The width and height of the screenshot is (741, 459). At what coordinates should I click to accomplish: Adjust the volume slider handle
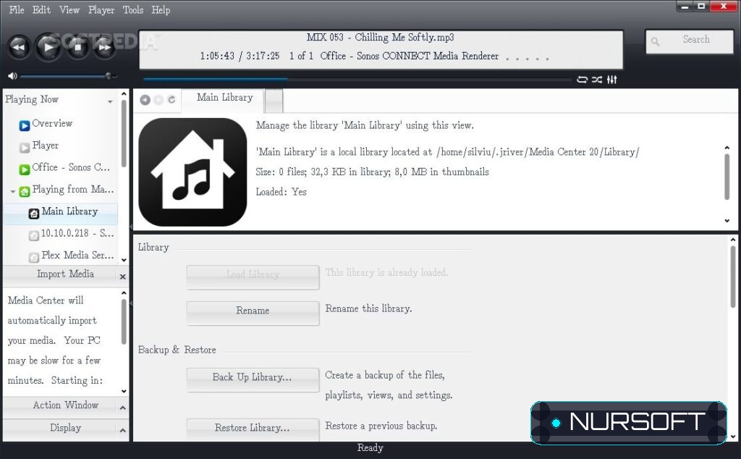point(109,76)
